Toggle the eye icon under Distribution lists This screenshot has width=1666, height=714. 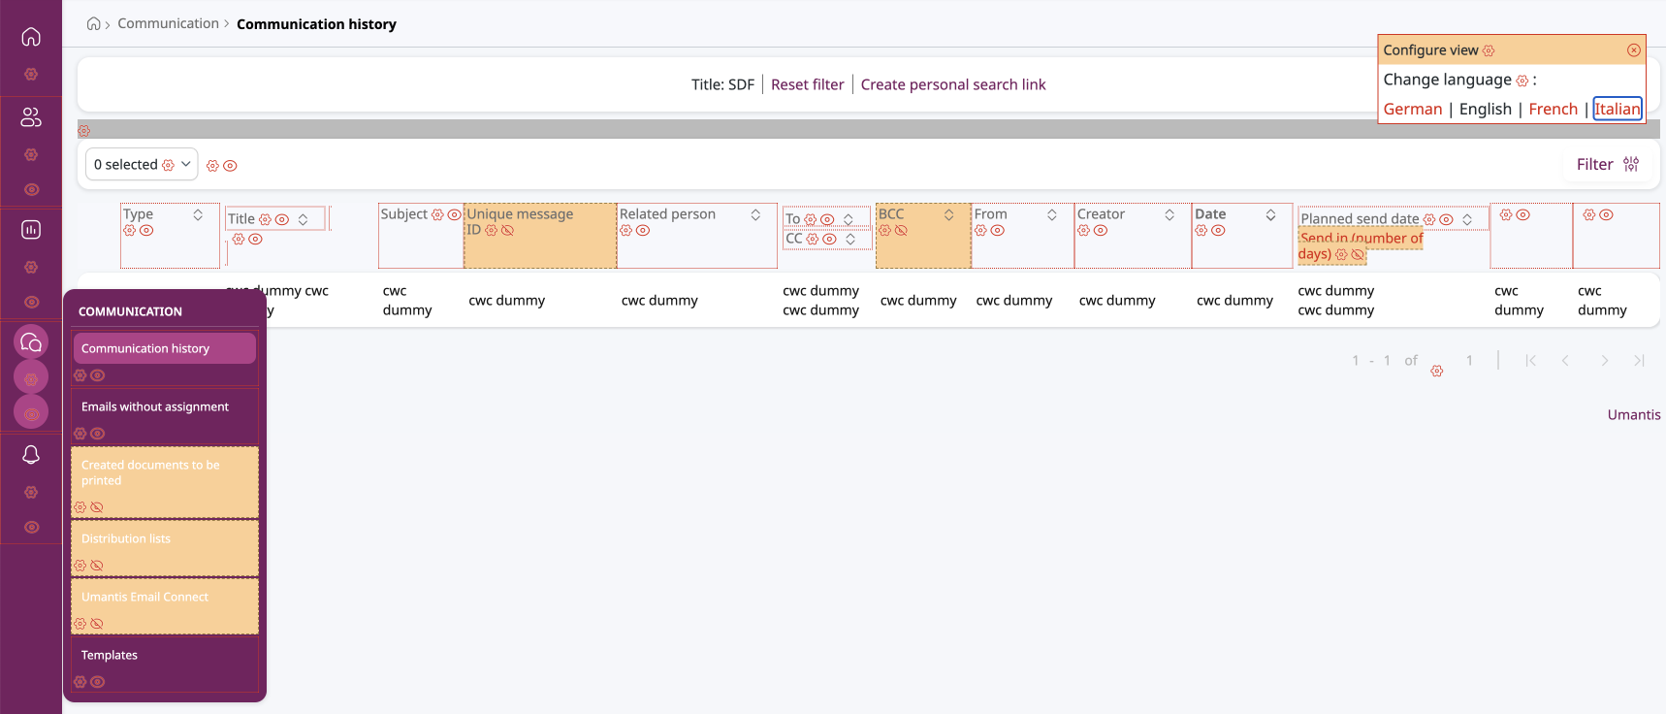tap(97, 566)
